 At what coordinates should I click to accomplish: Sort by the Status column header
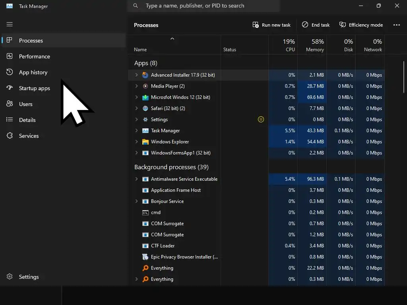point(244,44)
